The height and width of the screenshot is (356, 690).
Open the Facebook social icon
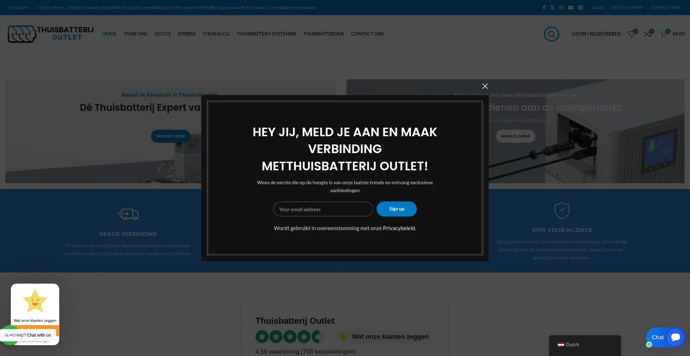coord(544,8)
